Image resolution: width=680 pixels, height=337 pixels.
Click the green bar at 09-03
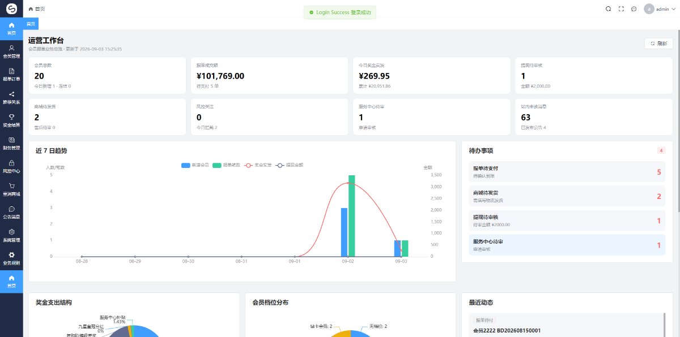pyautogui.click(x=405, y=248)
